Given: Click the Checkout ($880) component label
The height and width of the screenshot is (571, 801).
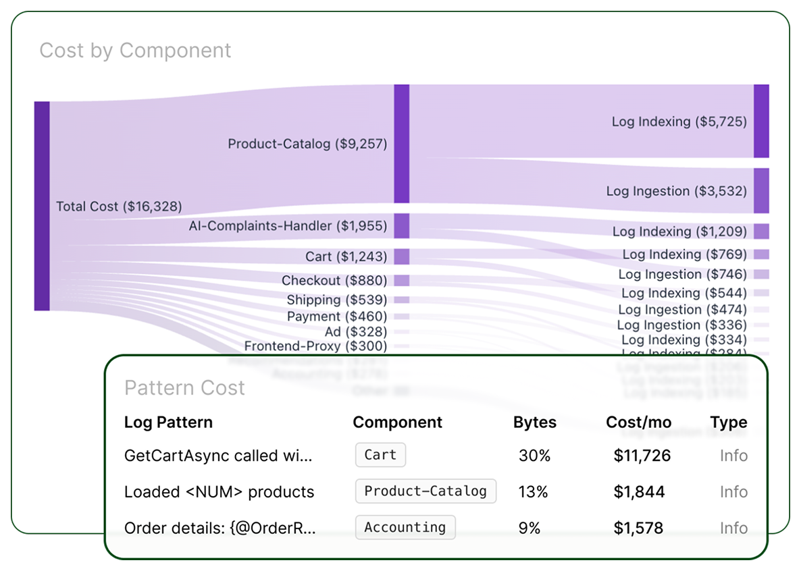Looking at the screenshot, I should coord(334,280).
